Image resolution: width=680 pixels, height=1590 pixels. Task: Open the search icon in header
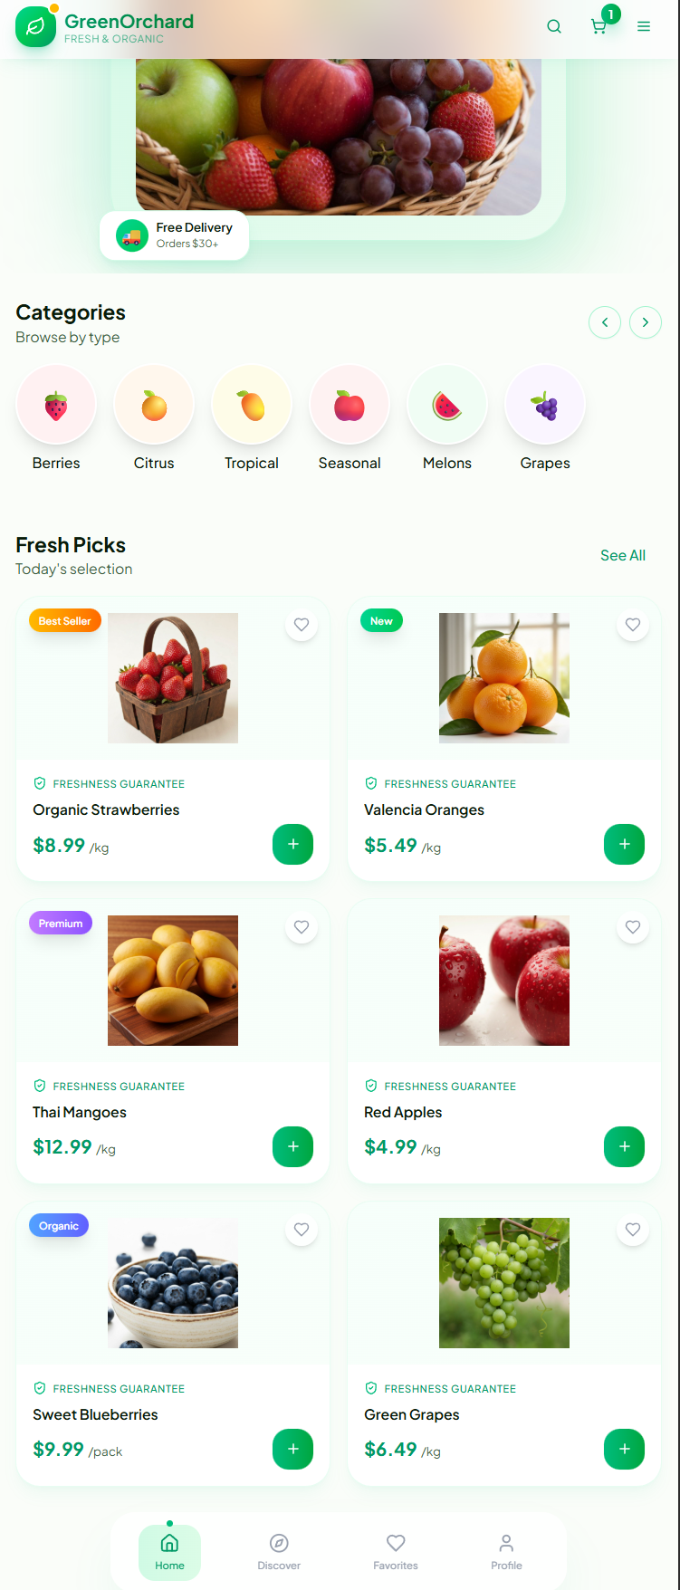(x=554, y=27)
